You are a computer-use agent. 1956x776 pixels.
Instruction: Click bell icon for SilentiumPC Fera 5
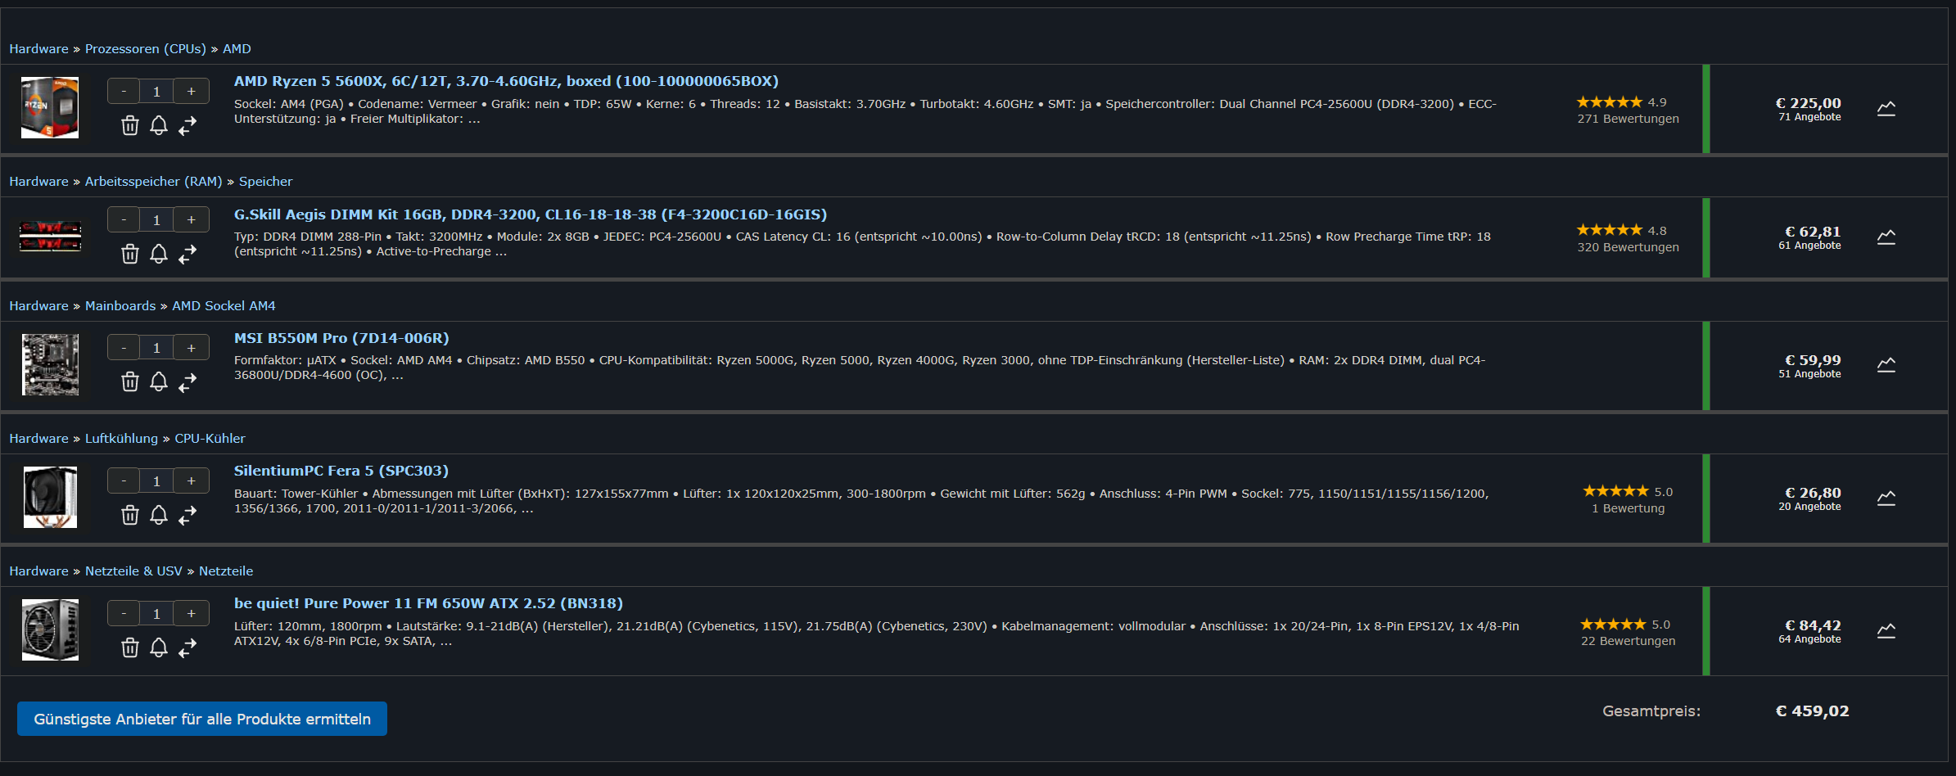click(159, 515)
